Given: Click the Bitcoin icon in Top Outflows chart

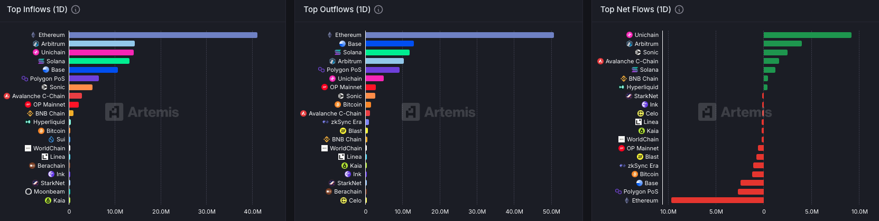Looking at the screenshot, I should pyautogui.click(x=338, y=104).
